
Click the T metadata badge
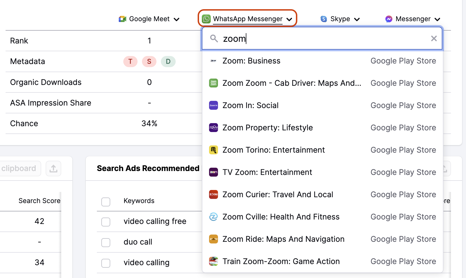pos(130,61)
